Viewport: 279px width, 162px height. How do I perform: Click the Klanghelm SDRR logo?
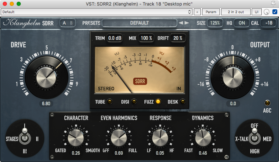28,23
